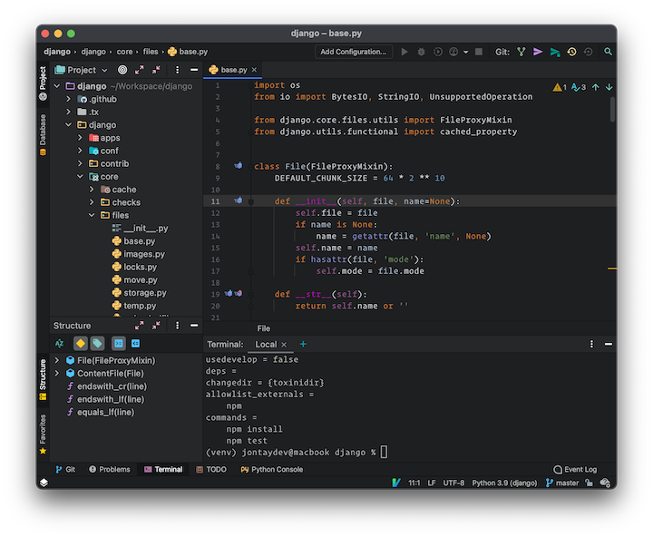Image resolution: width=653 pixels, height=537 pixels.
Task: Click Collapse All in Structure panel
Action: (156, 326)
